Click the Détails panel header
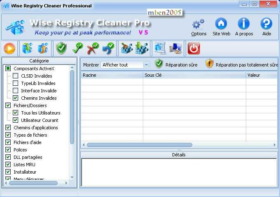 click(179, 155)
